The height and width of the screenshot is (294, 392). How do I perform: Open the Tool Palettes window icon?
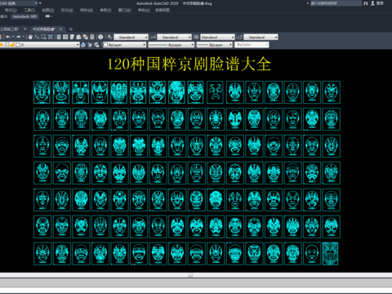click(x=72, y=37)
